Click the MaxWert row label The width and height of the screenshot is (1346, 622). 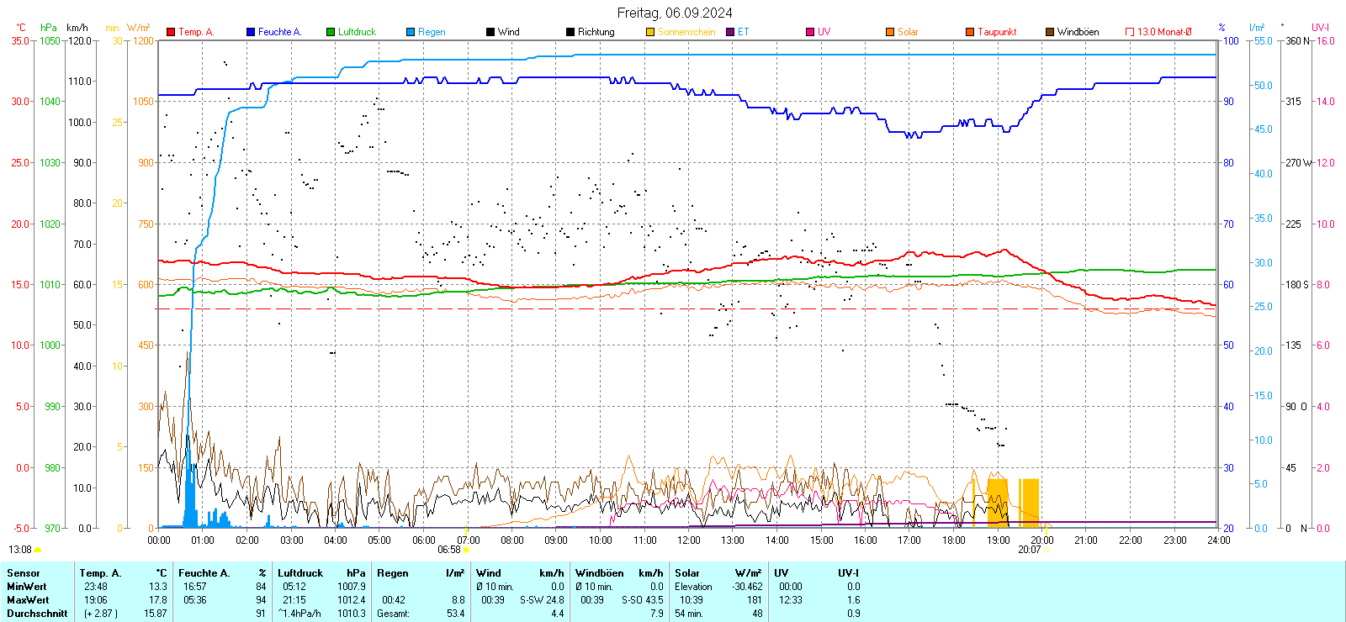point(28,600)
